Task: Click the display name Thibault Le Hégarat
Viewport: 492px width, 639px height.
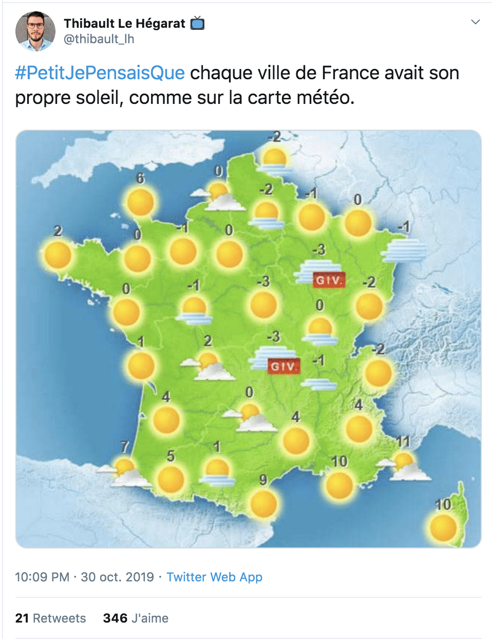Action: click(x=124, y=23)
